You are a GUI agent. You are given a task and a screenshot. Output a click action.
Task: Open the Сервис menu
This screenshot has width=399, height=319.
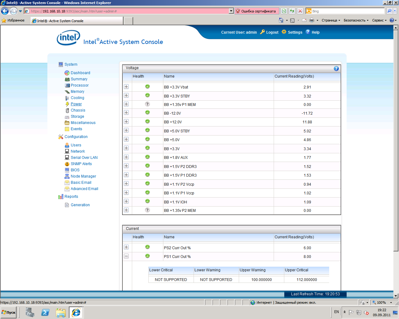379,20
